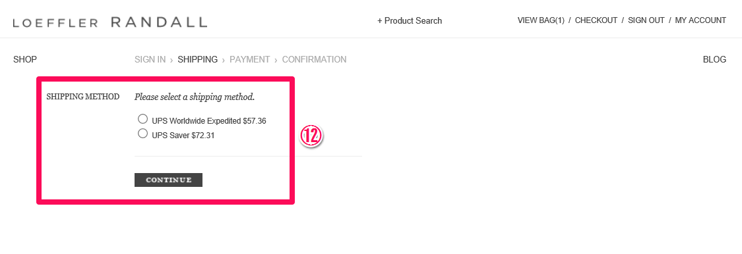Screen dimensions: 742x254
Task: Click the Continue button
Action: pos(168,180)
